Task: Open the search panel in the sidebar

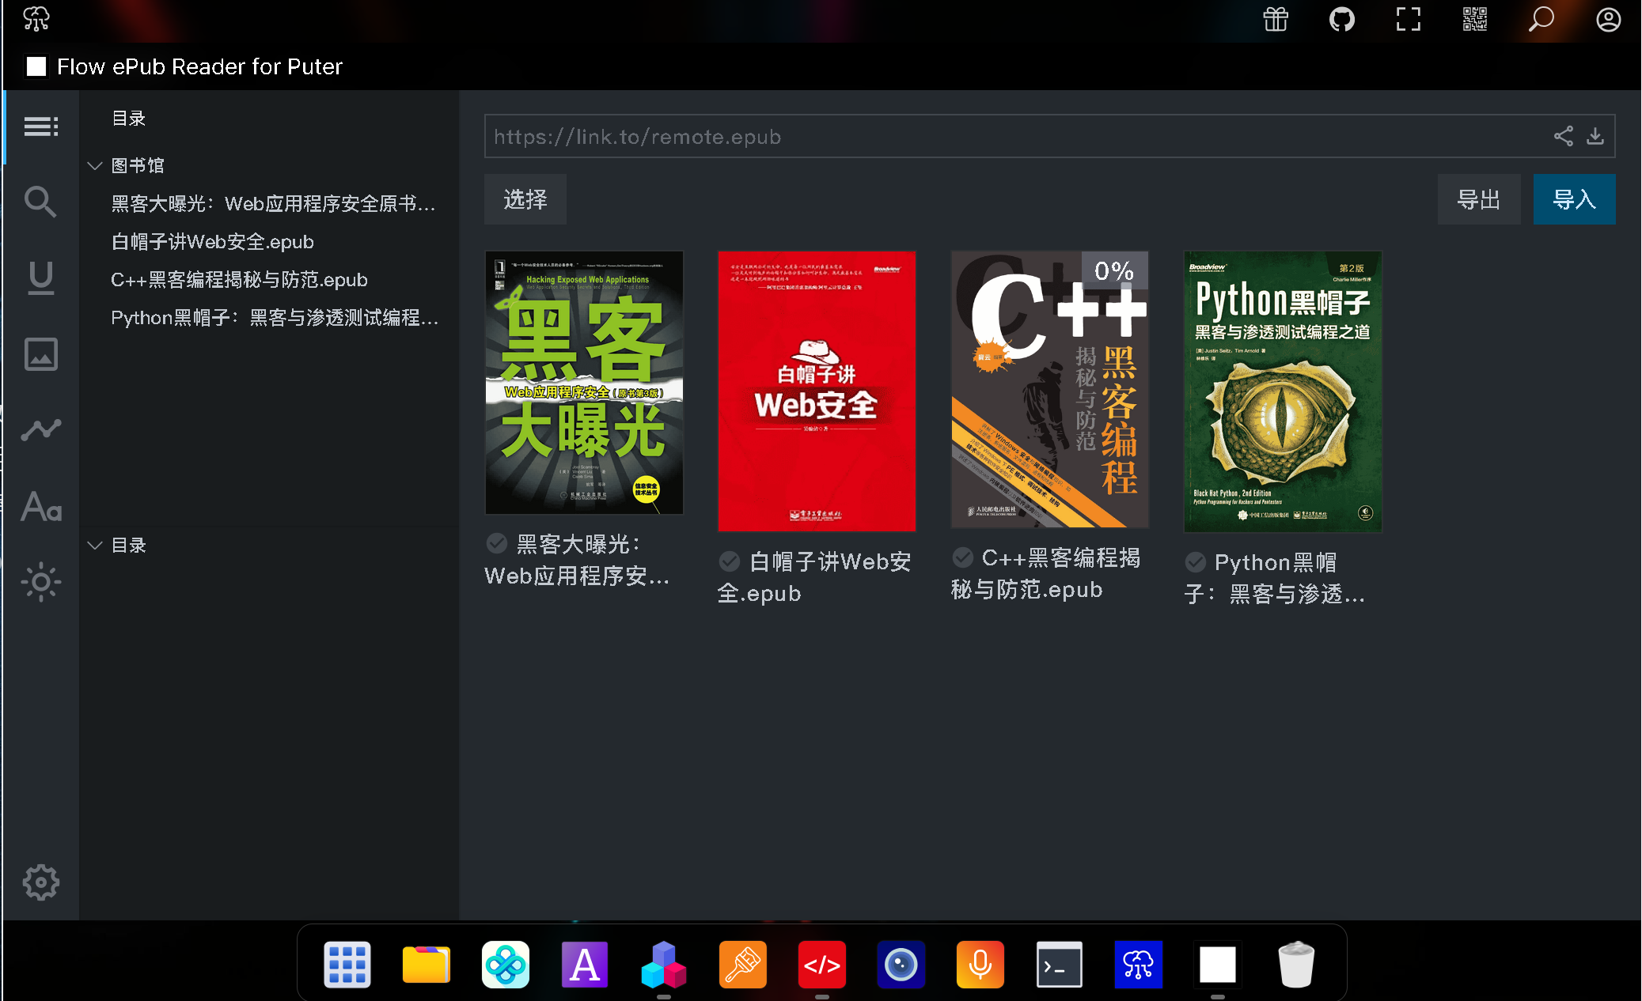Action: (40, 202)
